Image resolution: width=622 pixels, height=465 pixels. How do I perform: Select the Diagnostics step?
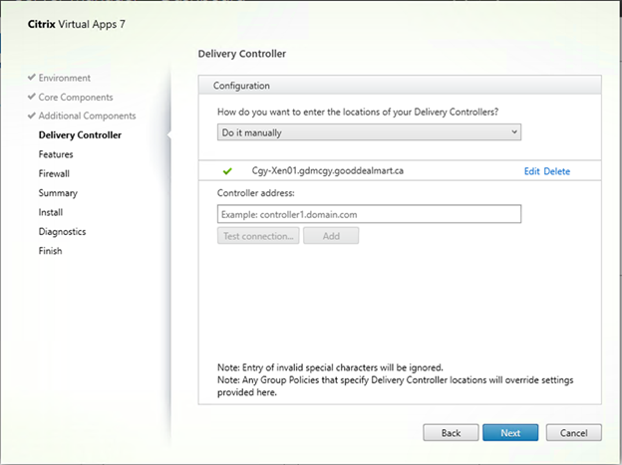point(62,232)
